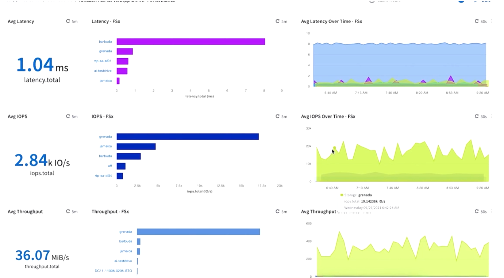
Task: Open ai-testdrive link in Latency - FSx chart
Action: (103, 71)
